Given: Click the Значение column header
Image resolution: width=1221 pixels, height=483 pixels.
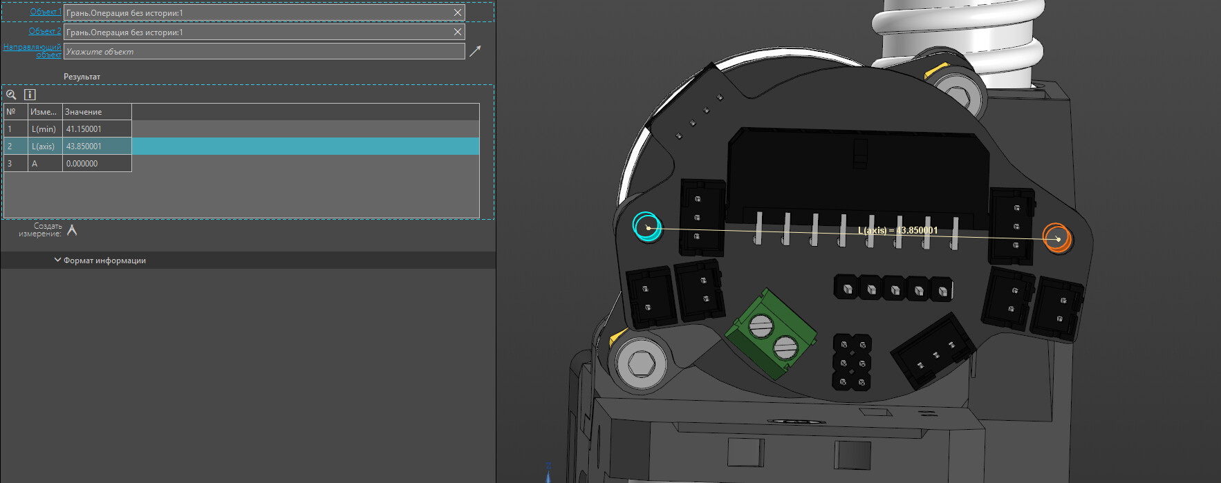Looking at the screenshot, I should pos(96,112).
